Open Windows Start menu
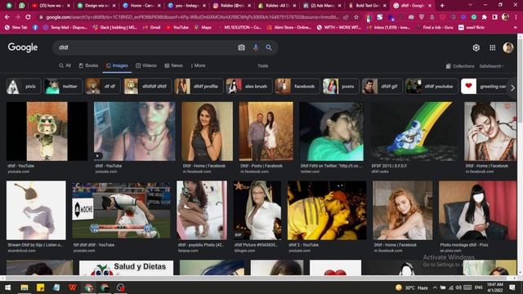The image size is (523, 294). click(x=7, y=287)
